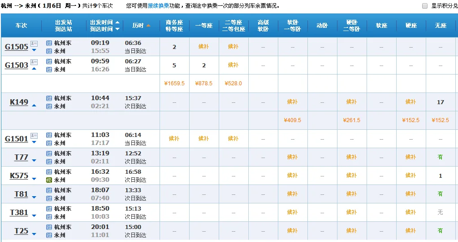Open train T25 details link
Screen dimensions: 458x242
pos(22,231)
